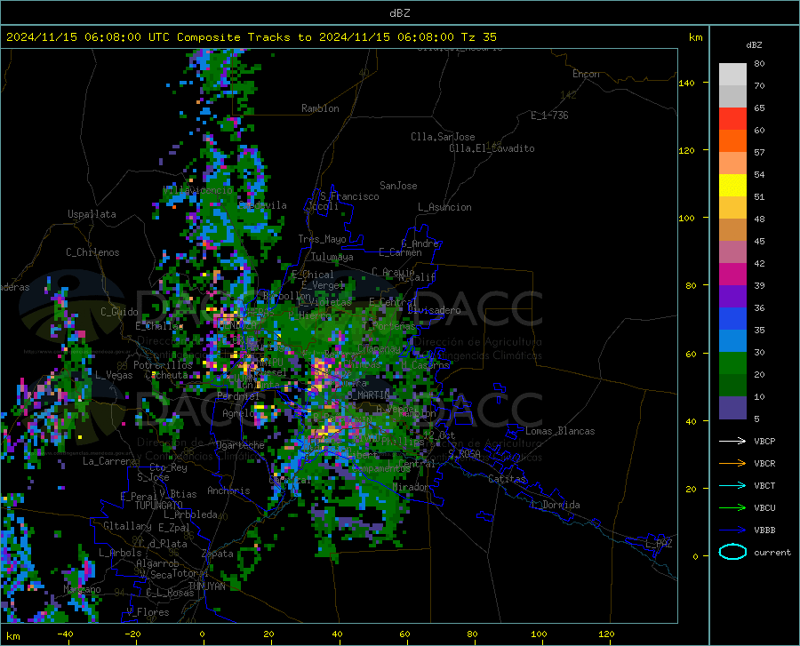
Task: Click the 'TUNUYAN' place label
Action: coord(206,586)
